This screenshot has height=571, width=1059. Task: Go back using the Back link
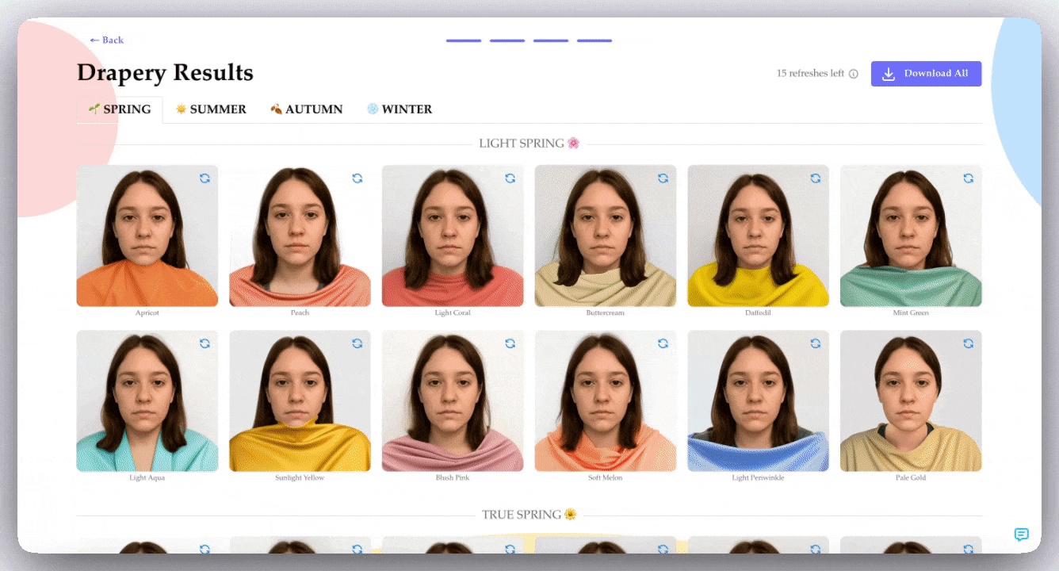(107, 40)
